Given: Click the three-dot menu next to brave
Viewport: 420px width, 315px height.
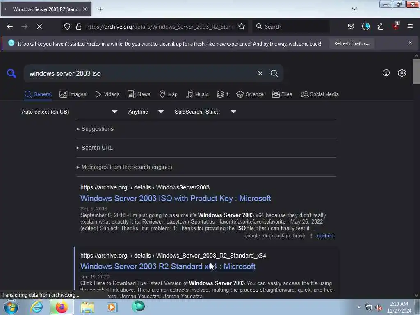Looking at the screenshot, I should coord(311,236).
